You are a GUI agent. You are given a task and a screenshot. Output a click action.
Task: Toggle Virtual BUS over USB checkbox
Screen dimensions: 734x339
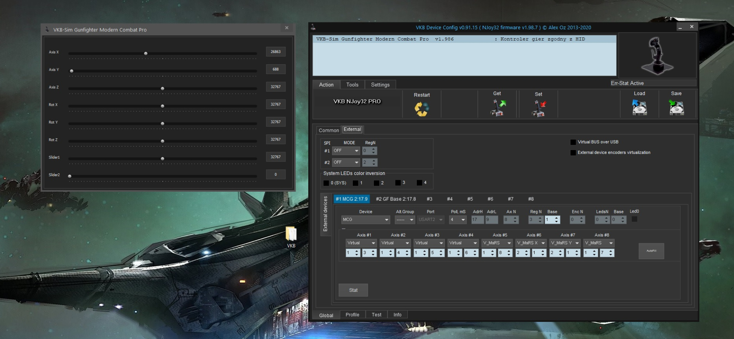573,142
